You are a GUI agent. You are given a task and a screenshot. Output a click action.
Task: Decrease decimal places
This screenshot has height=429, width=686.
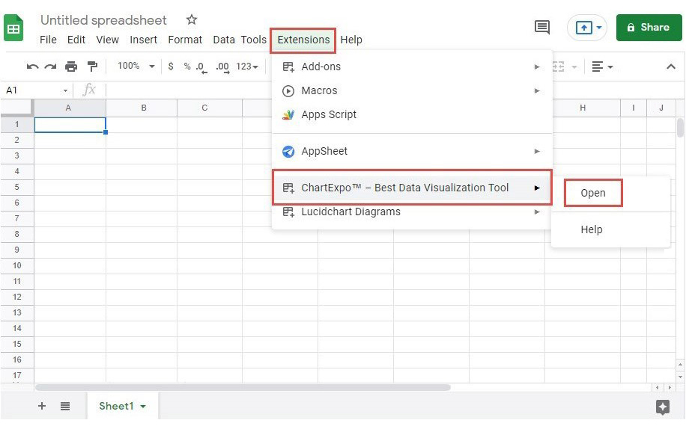pyautogui.click(x=201, y=67)
